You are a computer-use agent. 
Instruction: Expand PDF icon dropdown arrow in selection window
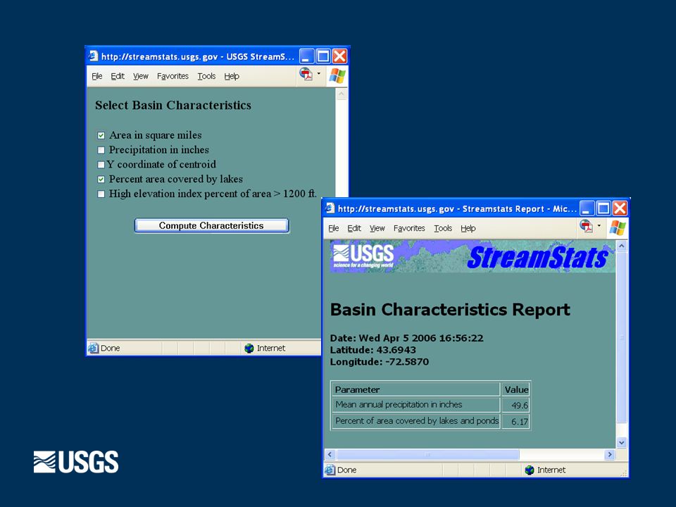tap(318, 74)
